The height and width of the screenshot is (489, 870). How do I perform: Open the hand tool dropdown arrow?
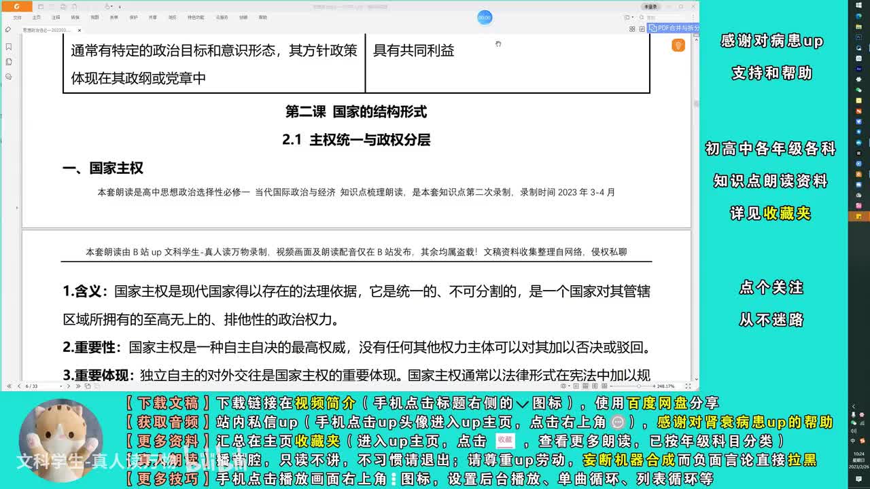(112, 7)
